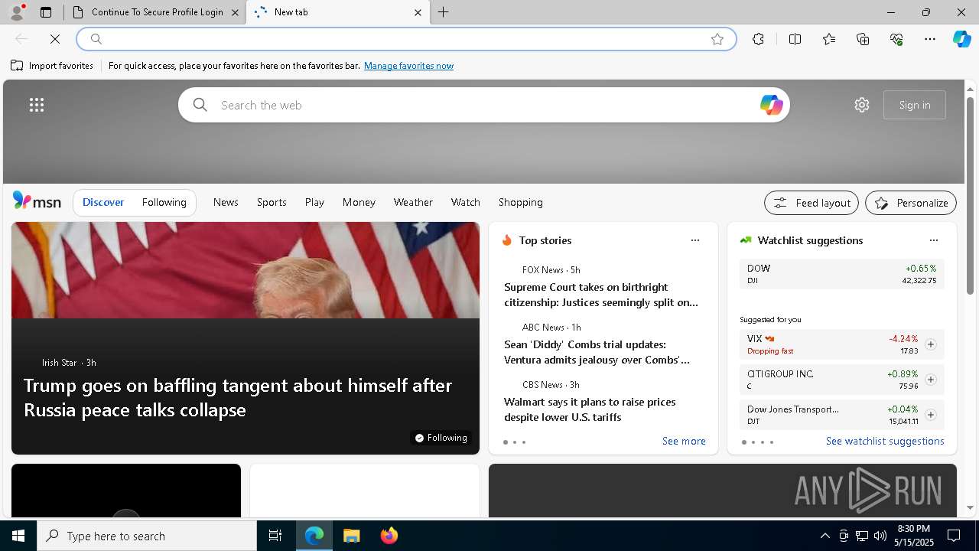Open the Watch tab
Screen dimensions: 979x551
click(466, 202)
